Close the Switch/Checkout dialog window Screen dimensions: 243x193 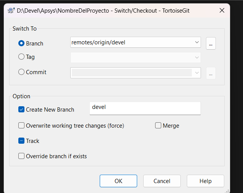(222, 11)
